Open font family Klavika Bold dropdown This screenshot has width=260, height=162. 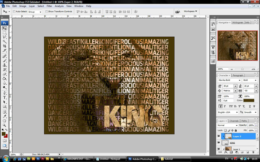tap(229, 80)
